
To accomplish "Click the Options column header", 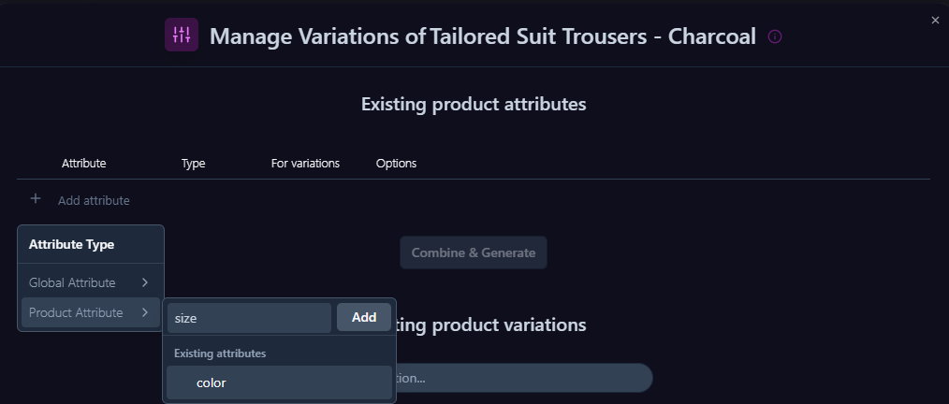I will [x=396, y=164].
